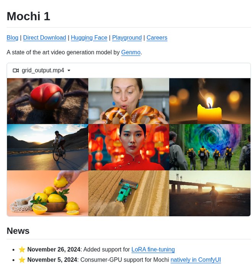Viewport: 252px width, 268px height.
Task: Follow the Genmo link
Action: [131, 52]
